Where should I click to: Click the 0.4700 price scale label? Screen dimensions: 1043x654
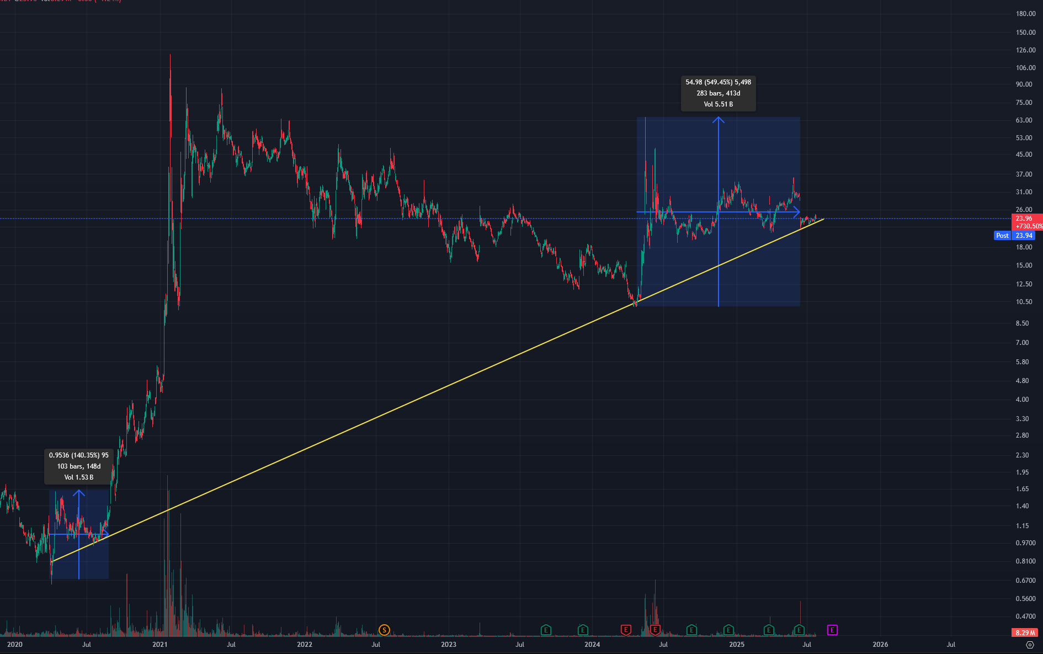point(1025,617)
